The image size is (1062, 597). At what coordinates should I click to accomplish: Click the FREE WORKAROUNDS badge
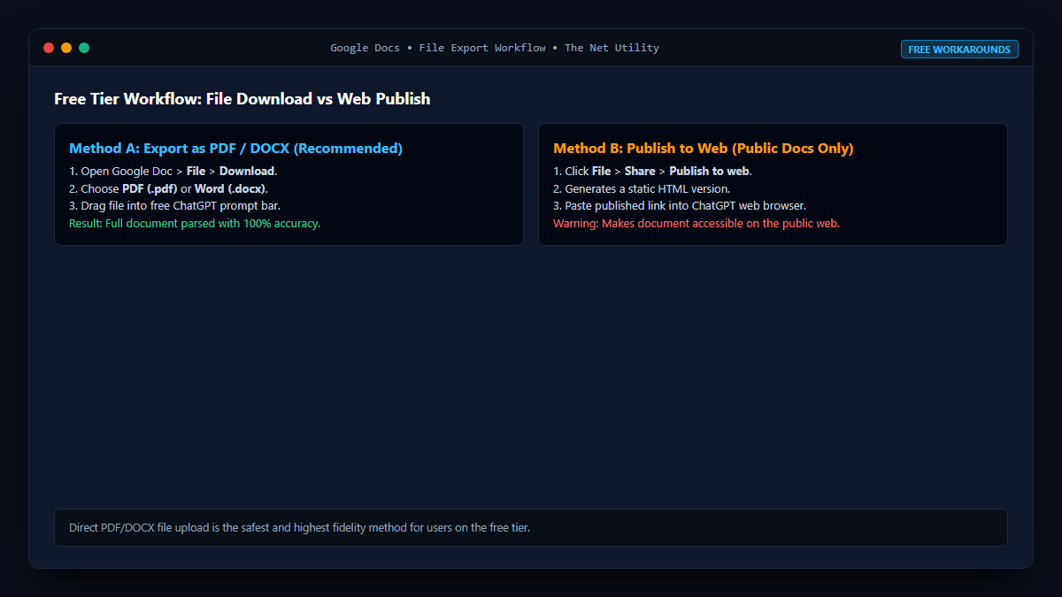tap(959, 50)
